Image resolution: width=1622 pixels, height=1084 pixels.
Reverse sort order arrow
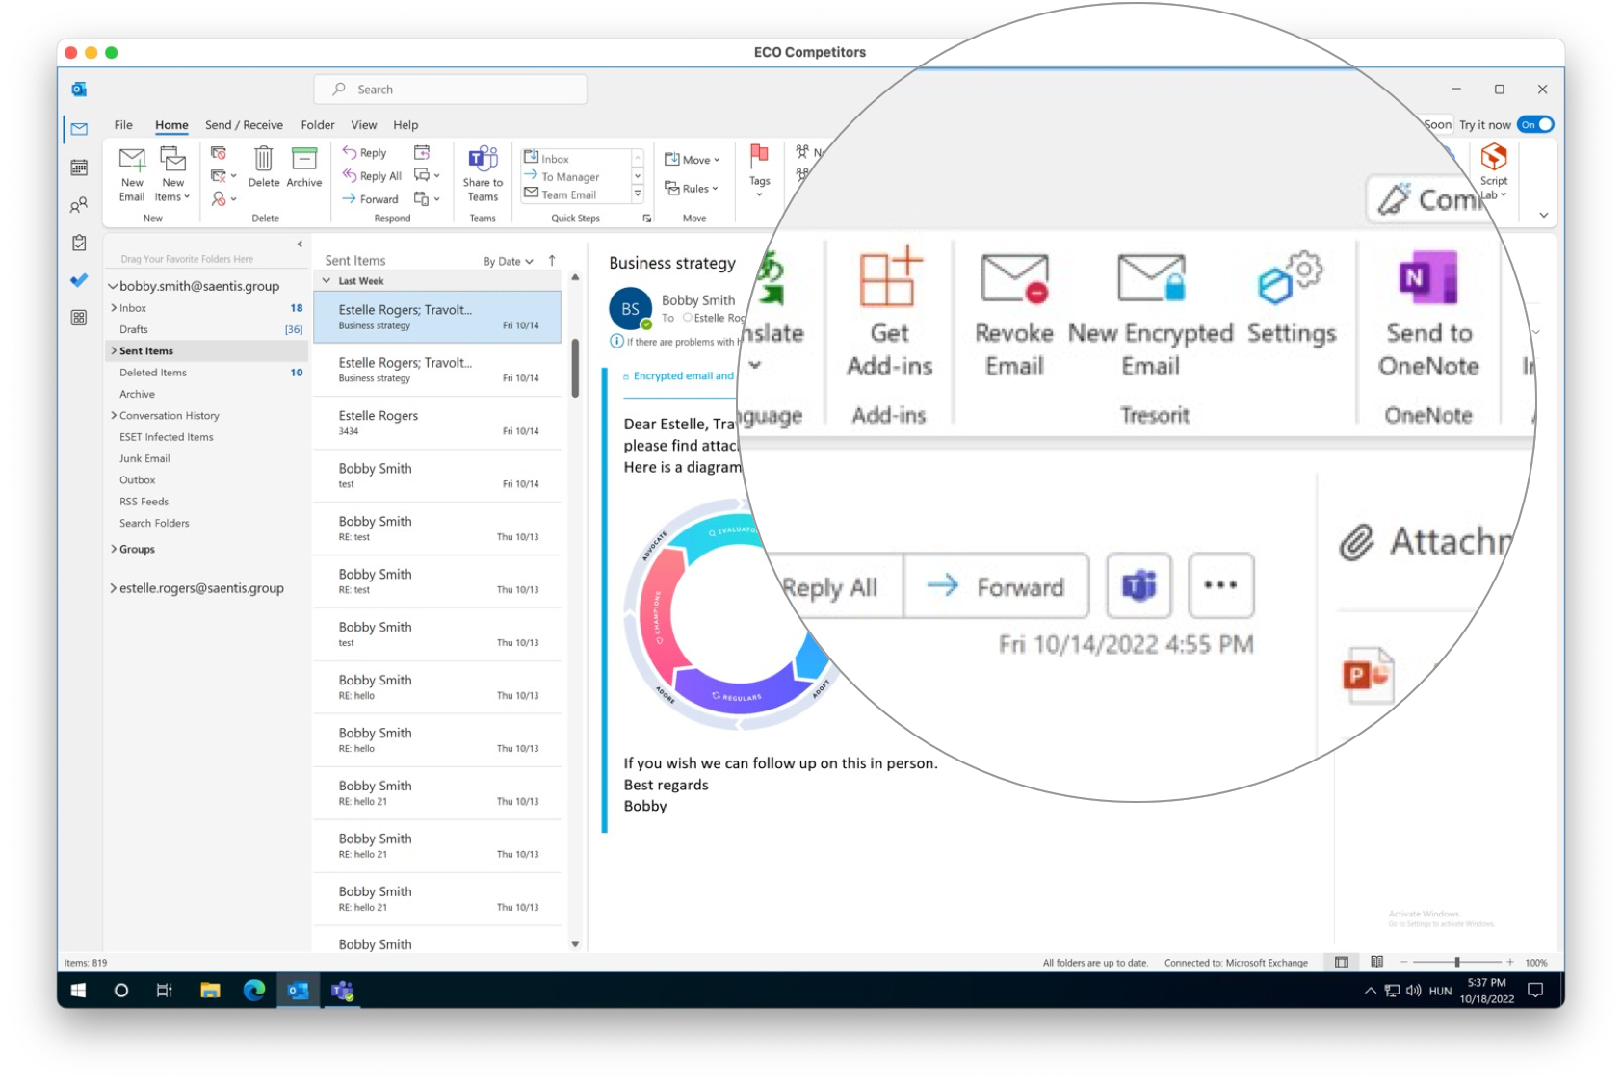click(x=552, y=261)
